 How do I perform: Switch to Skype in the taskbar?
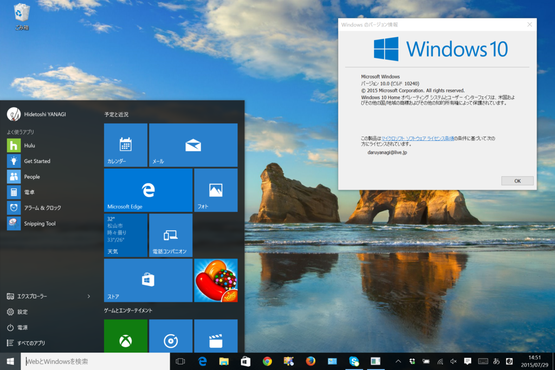354,361
